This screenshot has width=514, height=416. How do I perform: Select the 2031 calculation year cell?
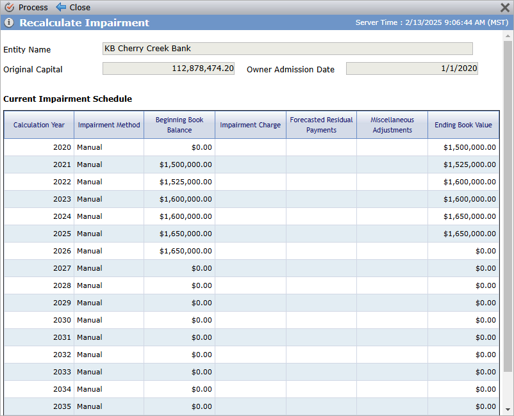tap(39, 337)
